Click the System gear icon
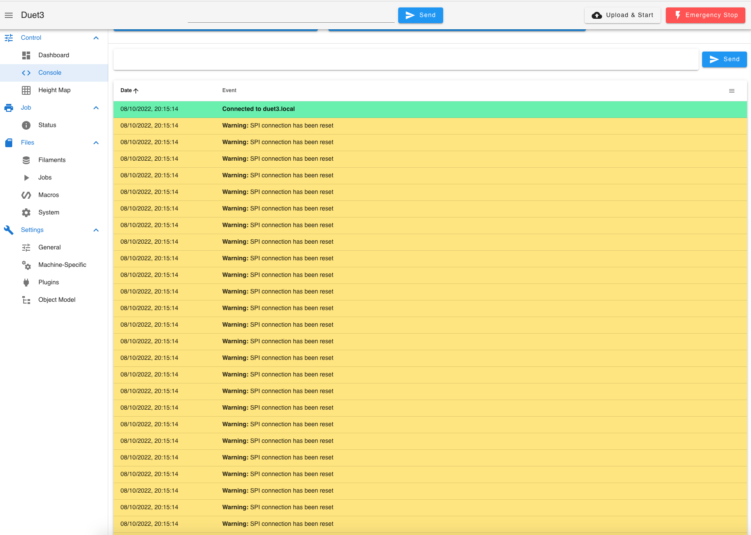 click(26, 213)
